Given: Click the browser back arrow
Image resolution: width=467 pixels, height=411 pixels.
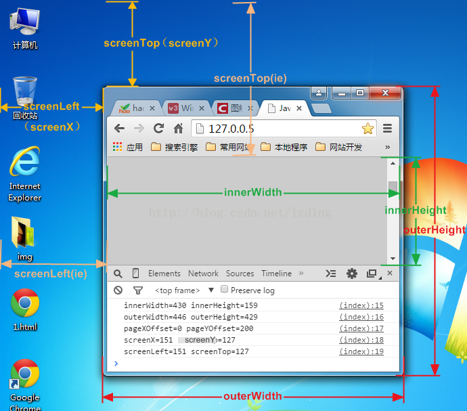Looking at the screenshot, I should (119, 129).
